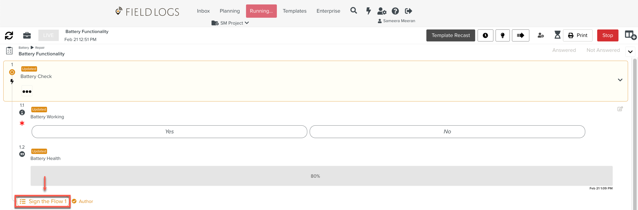638x210 pixels.
Task: Click the lightbulb hints button
Action: 502,35
